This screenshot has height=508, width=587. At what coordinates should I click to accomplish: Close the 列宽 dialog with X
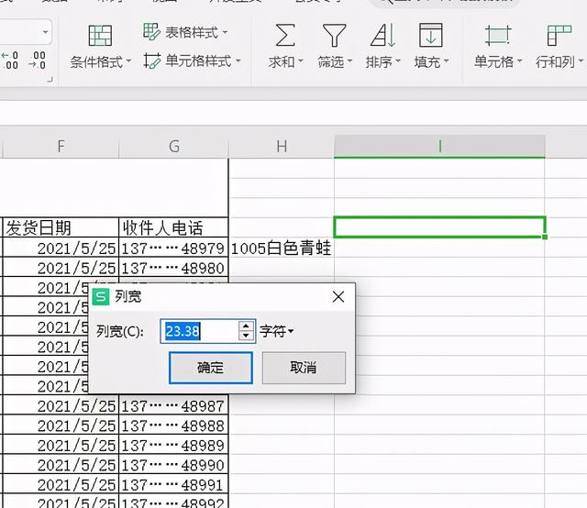point(338,297)
